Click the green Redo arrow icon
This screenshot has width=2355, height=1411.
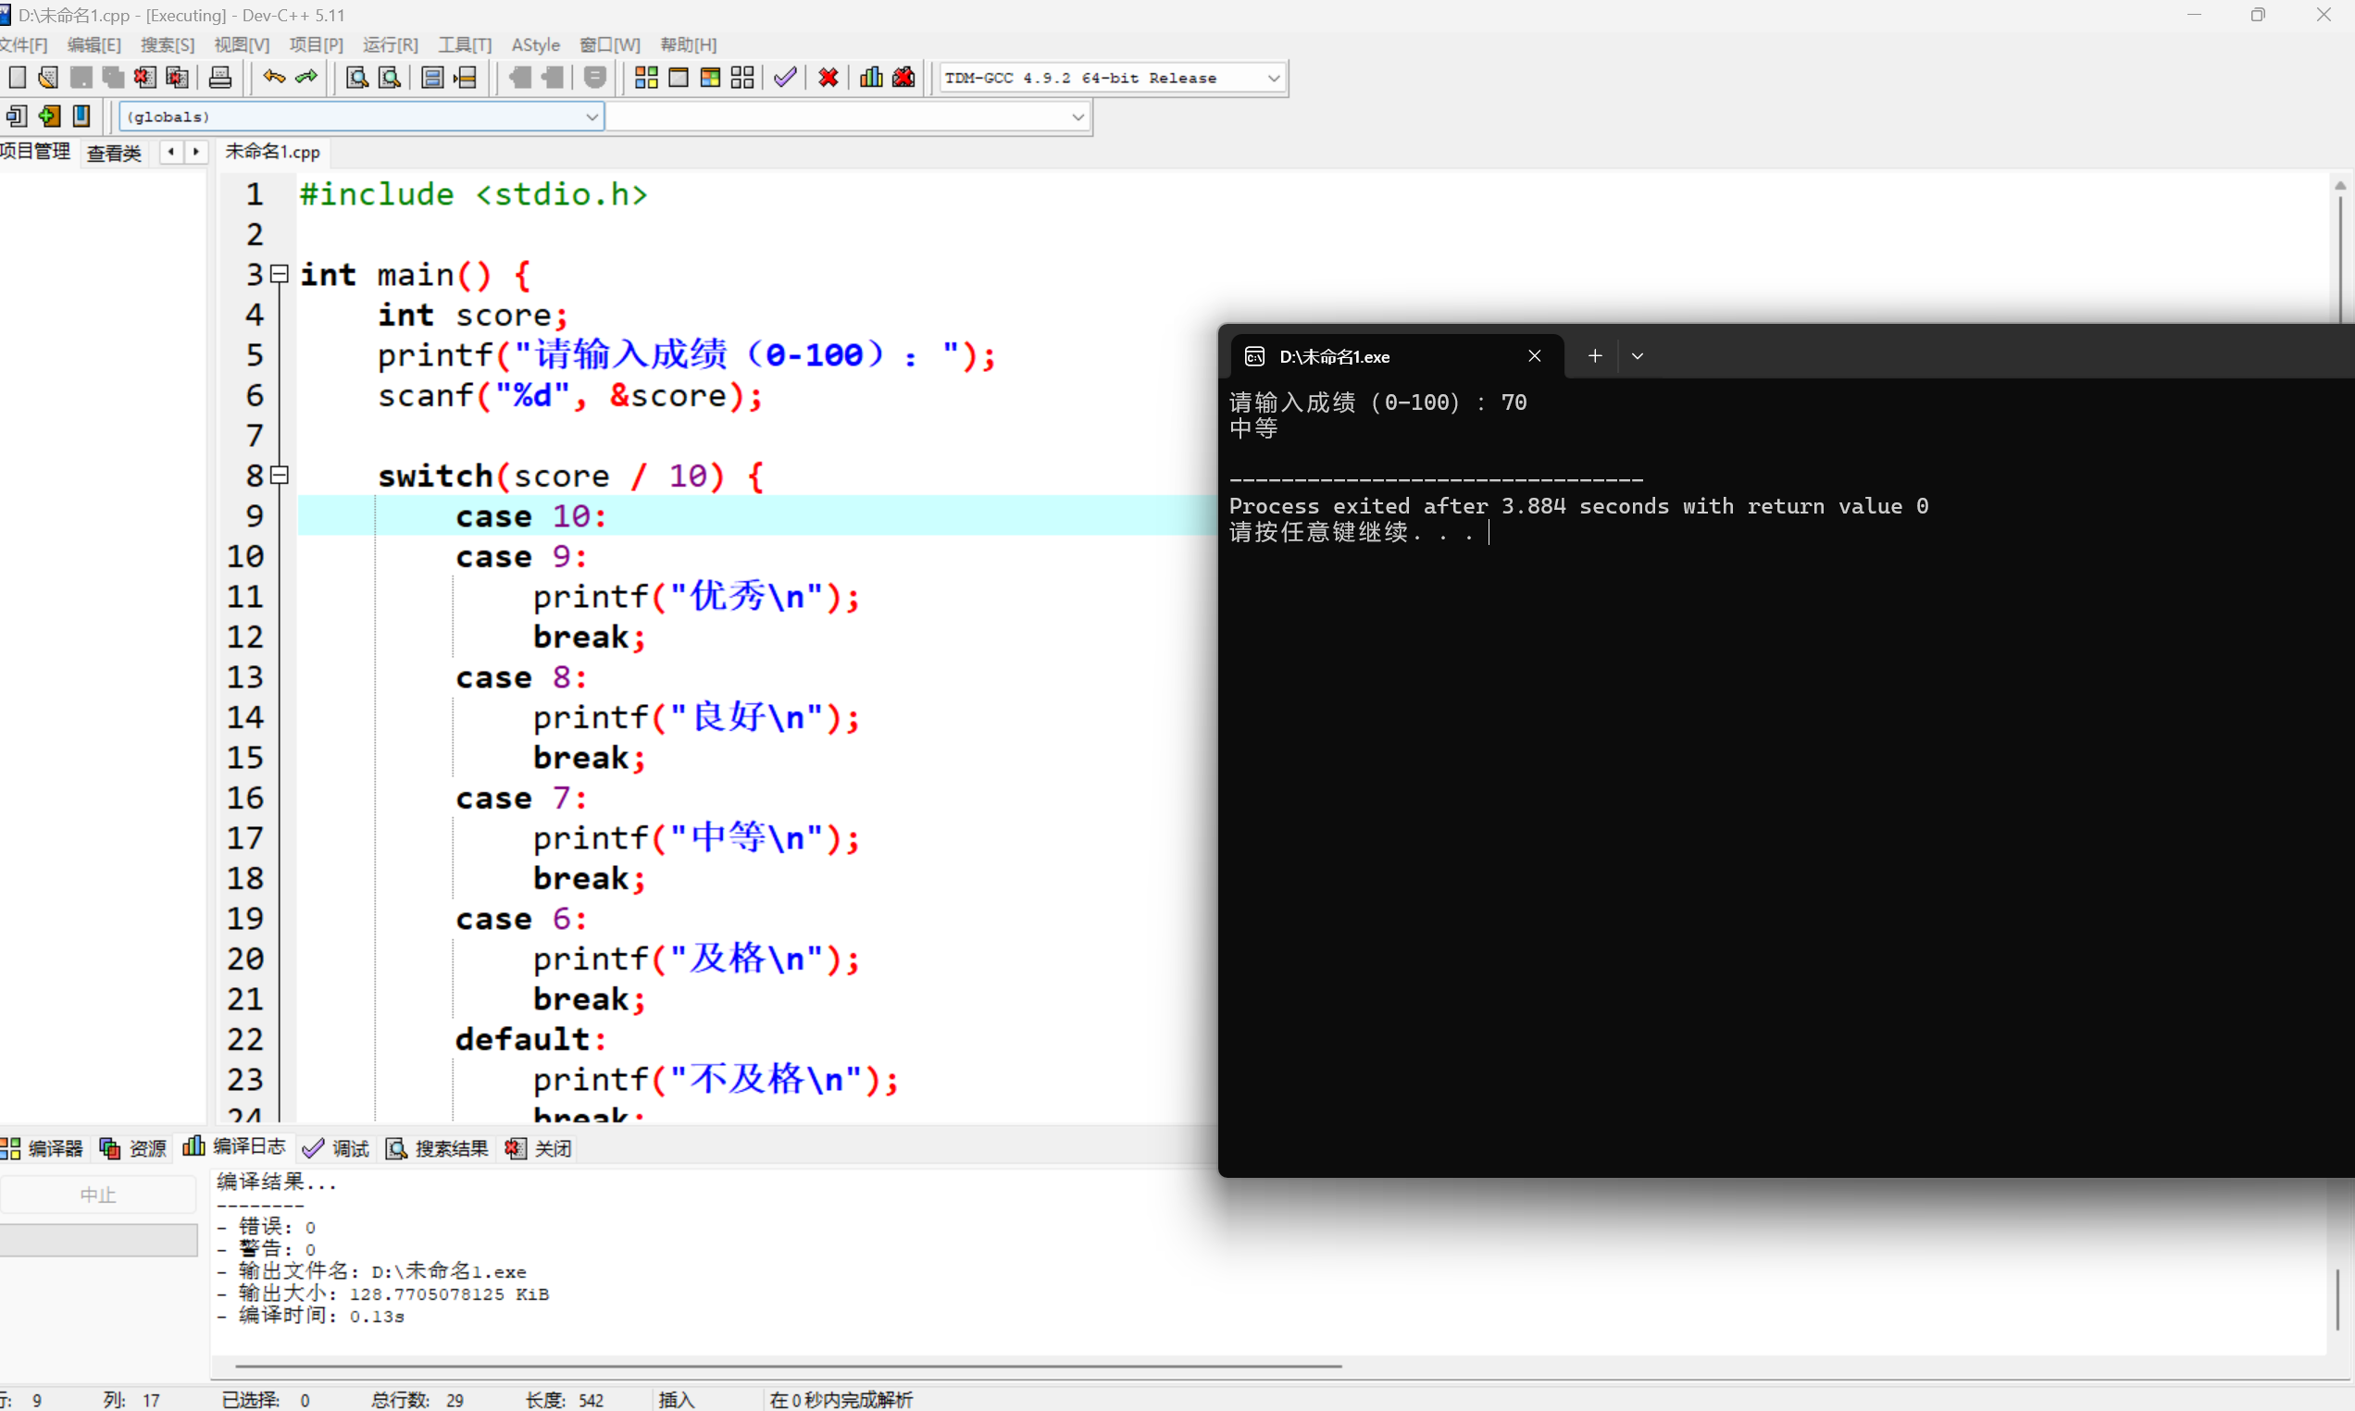coord(306,78)
